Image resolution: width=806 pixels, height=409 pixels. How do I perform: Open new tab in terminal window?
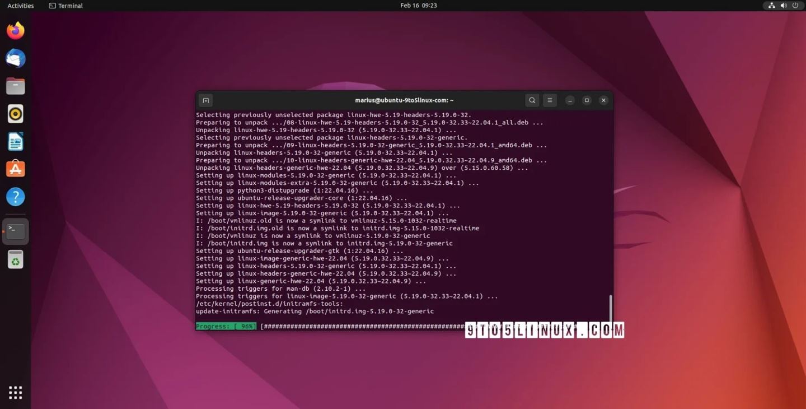[205, 100]
